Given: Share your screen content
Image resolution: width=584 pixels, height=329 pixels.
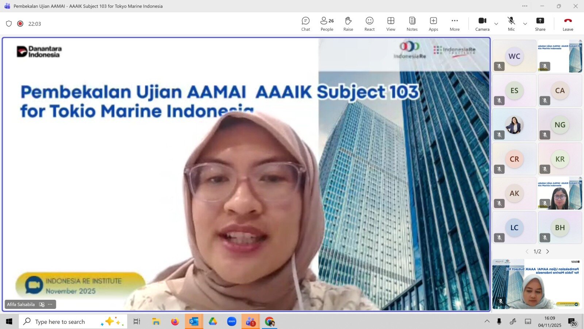Looking at the screenshot, I should point(540,24).
